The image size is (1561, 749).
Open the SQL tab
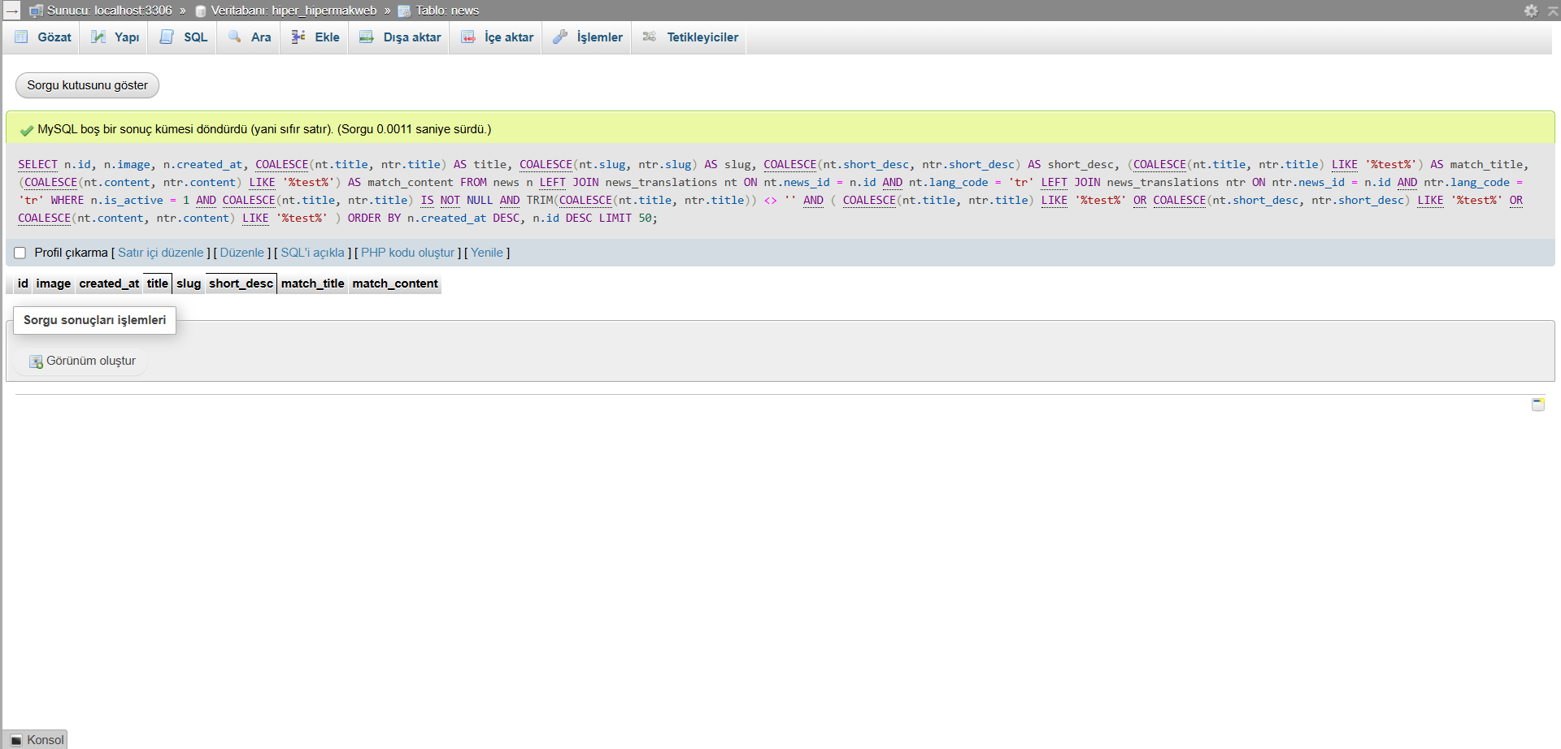click(185, 37)
